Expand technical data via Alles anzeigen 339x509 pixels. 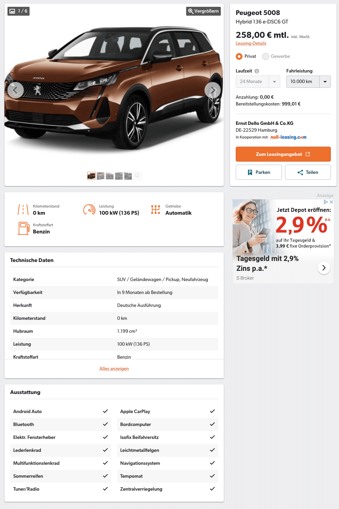(x=114, y=368)
